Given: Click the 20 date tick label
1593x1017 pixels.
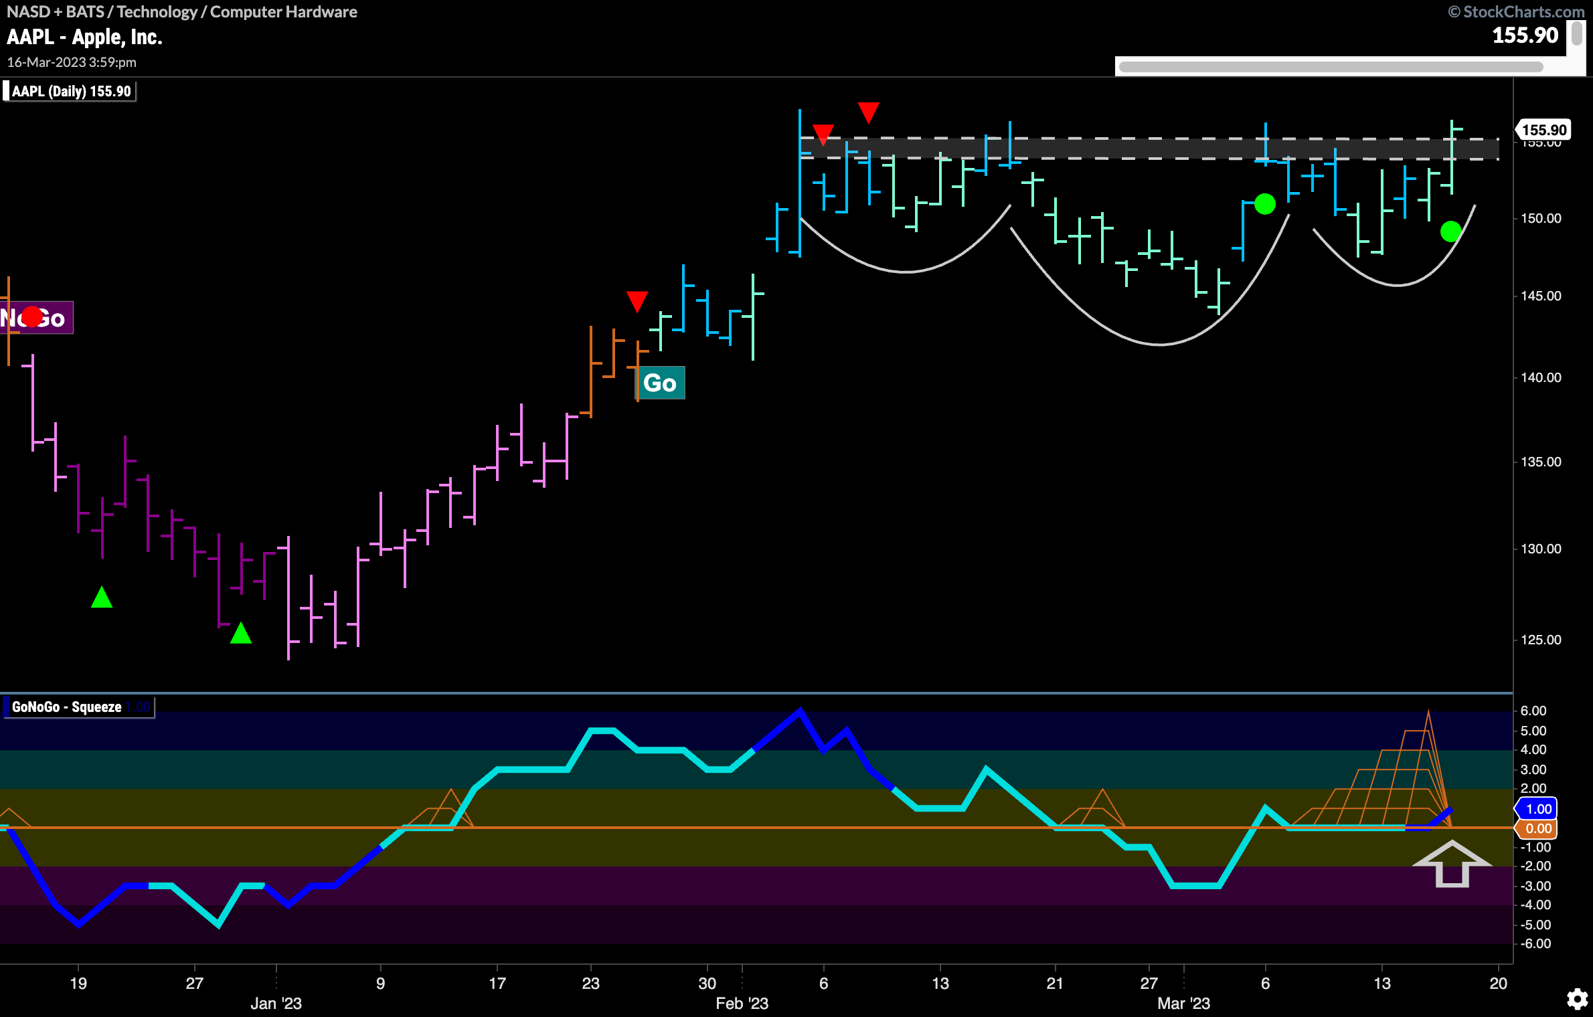Looking at the screenshot, I should 1498,984.
